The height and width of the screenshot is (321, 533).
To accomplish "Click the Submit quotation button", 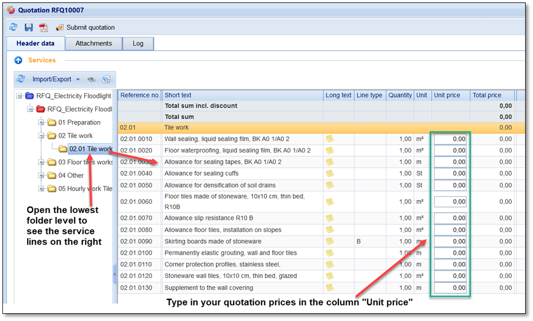I will click(x=86, y=27).
